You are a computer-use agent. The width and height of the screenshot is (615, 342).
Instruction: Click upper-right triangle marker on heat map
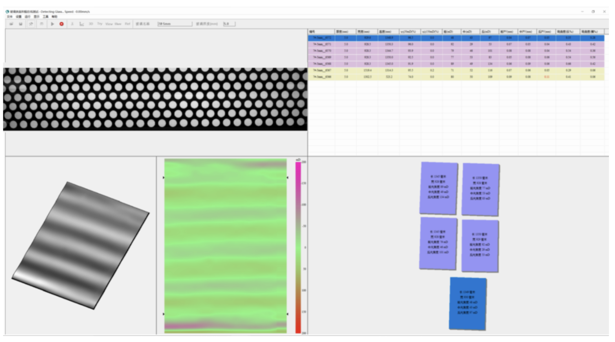(288, 178)
